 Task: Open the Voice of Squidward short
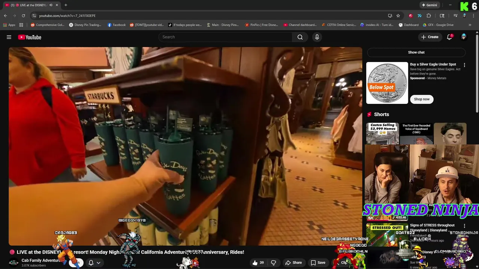click(416, 133)
